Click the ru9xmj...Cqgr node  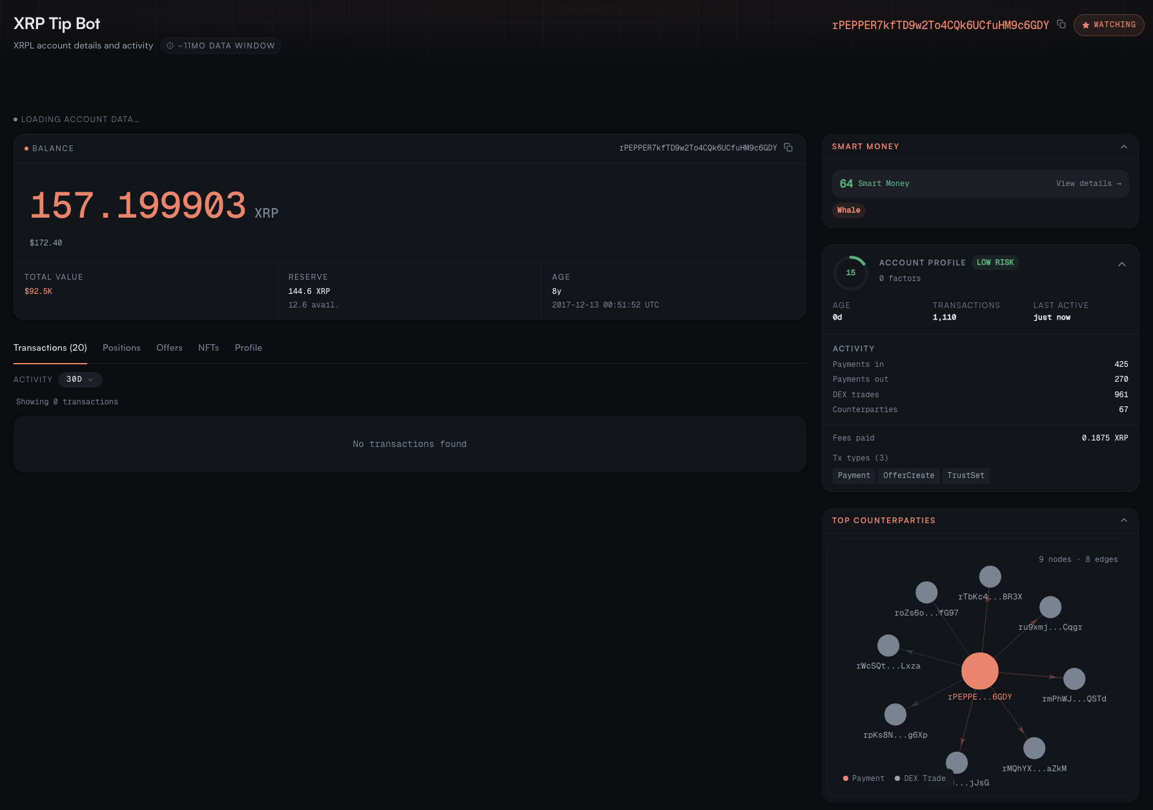point(1050,607)
